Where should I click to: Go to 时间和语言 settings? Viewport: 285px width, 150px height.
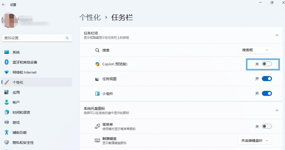pyautogui.click(x=21, y=112)
